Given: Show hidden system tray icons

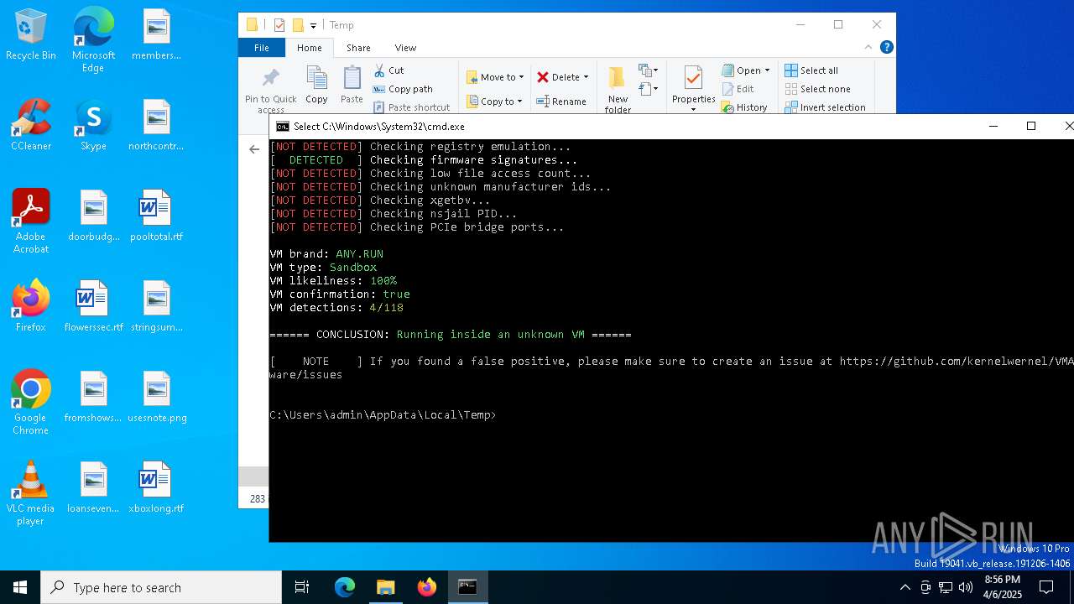Looking at the screenshot, I should click(x=905, y=587).
